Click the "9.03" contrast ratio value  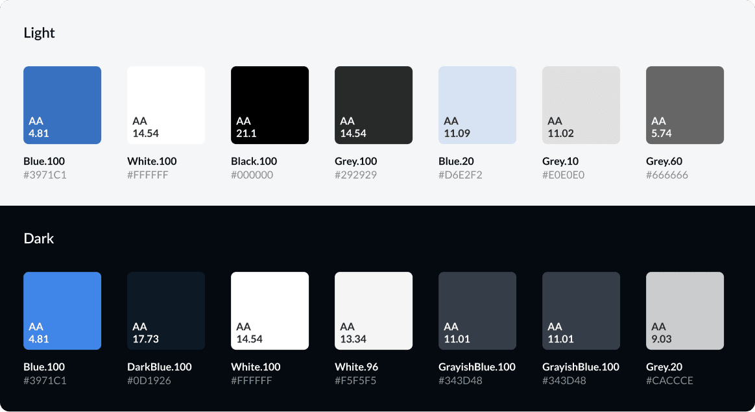click(x=662, y=339)
